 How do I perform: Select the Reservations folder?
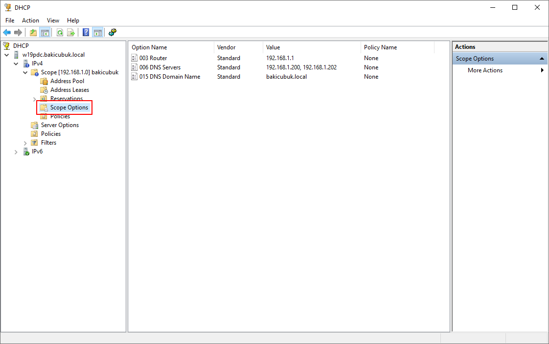click(x=67, y=99)
